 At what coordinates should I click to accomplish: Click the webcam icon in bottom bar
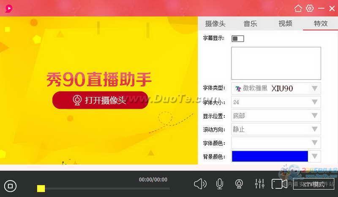pos(239,184)
